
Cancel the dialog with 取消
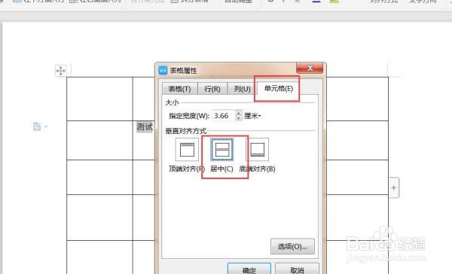coord(297,269)
